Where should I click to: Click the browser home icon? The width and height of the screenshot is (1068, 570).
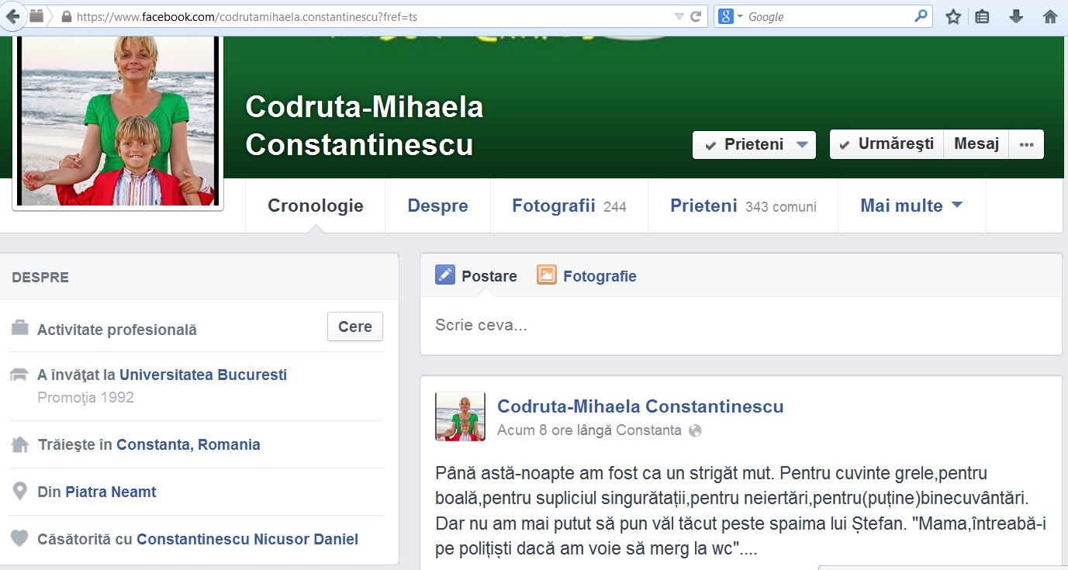(1050, 16)
